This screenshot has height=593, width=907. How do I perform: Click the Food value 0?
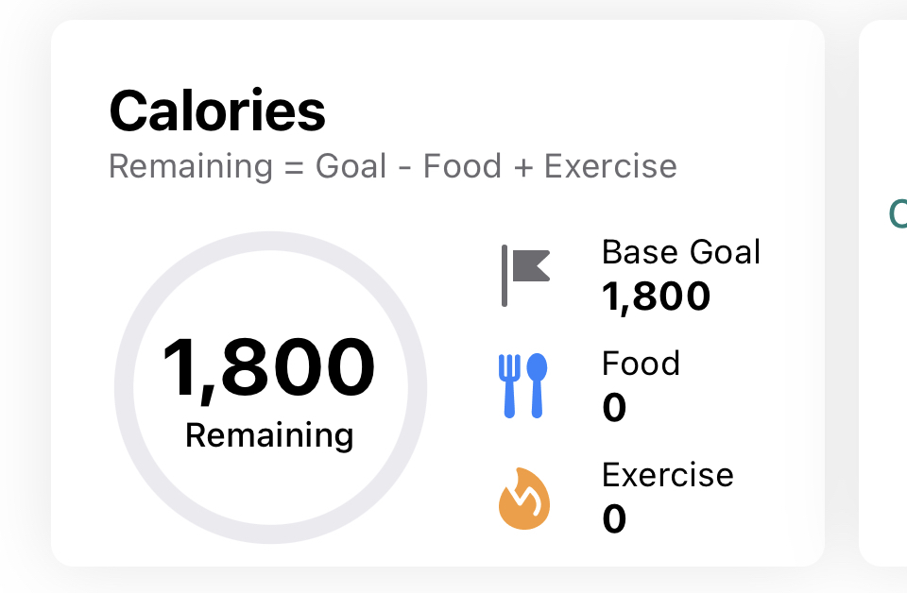coord(614,408)
